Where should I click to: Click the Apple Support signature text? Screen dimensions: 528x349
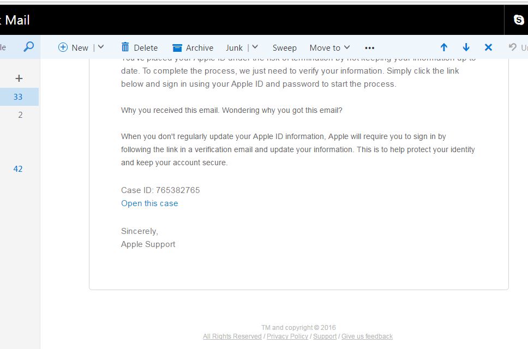(x=148, y=244)
